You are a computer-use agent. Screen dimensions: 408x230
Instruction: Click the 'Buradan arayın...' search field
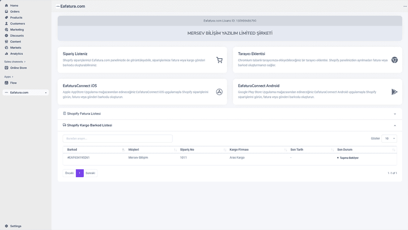[117, 139]
